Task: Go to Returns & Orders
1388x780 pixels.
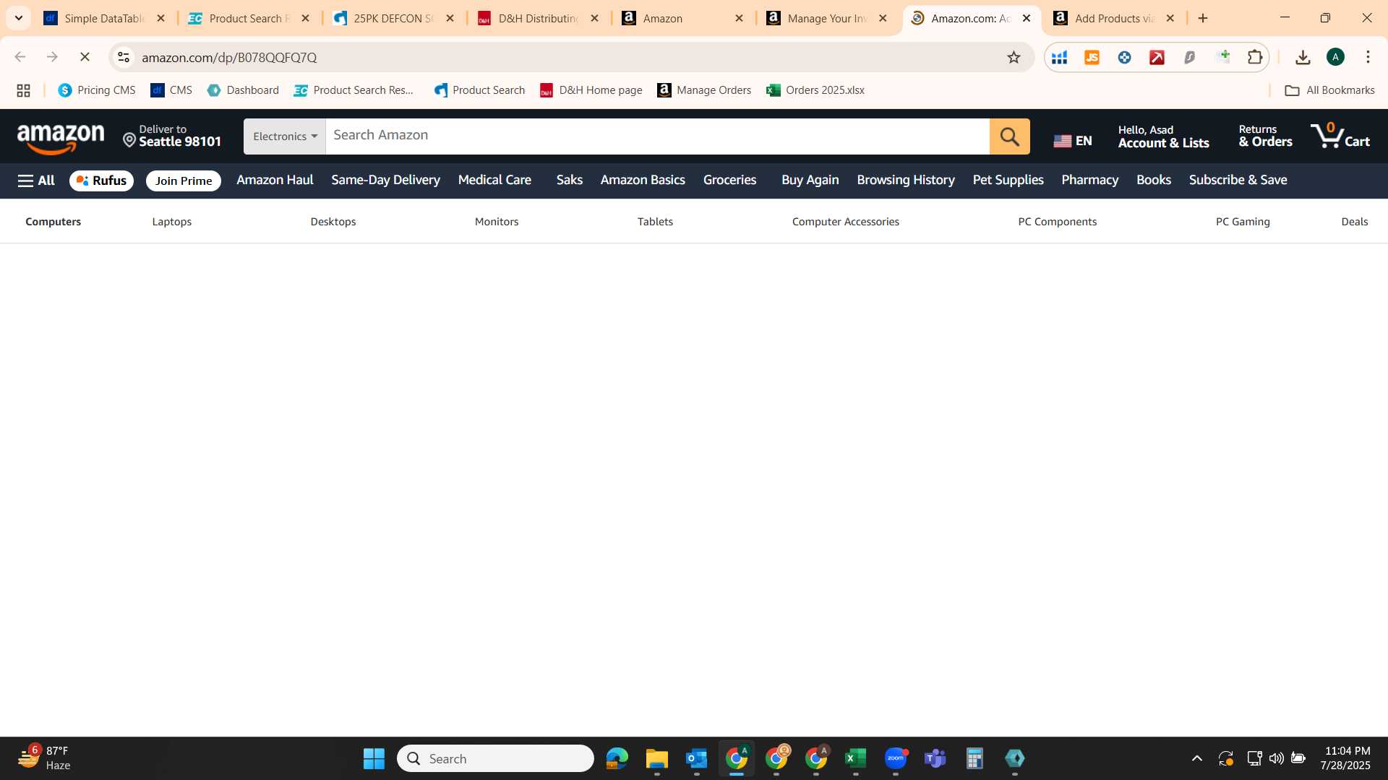Action: 1265,136
